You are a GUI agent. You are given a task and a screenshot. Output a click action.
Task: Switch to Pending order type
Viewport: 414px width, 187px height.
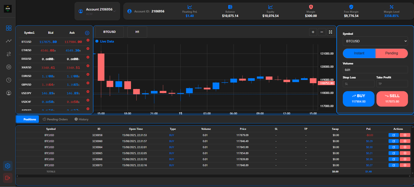point(391,53)
